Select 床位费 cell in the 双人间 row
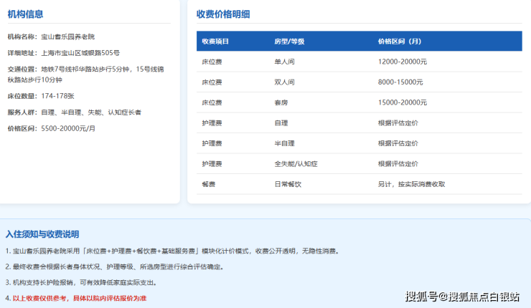 pos(212,82)
